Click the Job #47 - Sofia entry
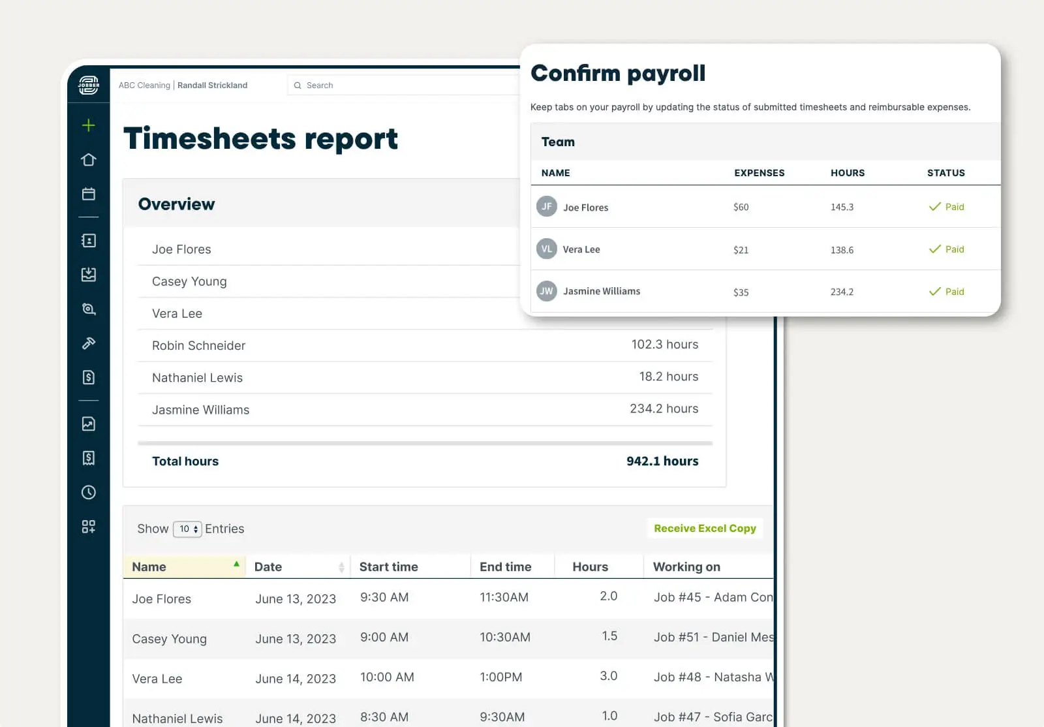This screenshot has height=727, width=1044. pos(713,717)
